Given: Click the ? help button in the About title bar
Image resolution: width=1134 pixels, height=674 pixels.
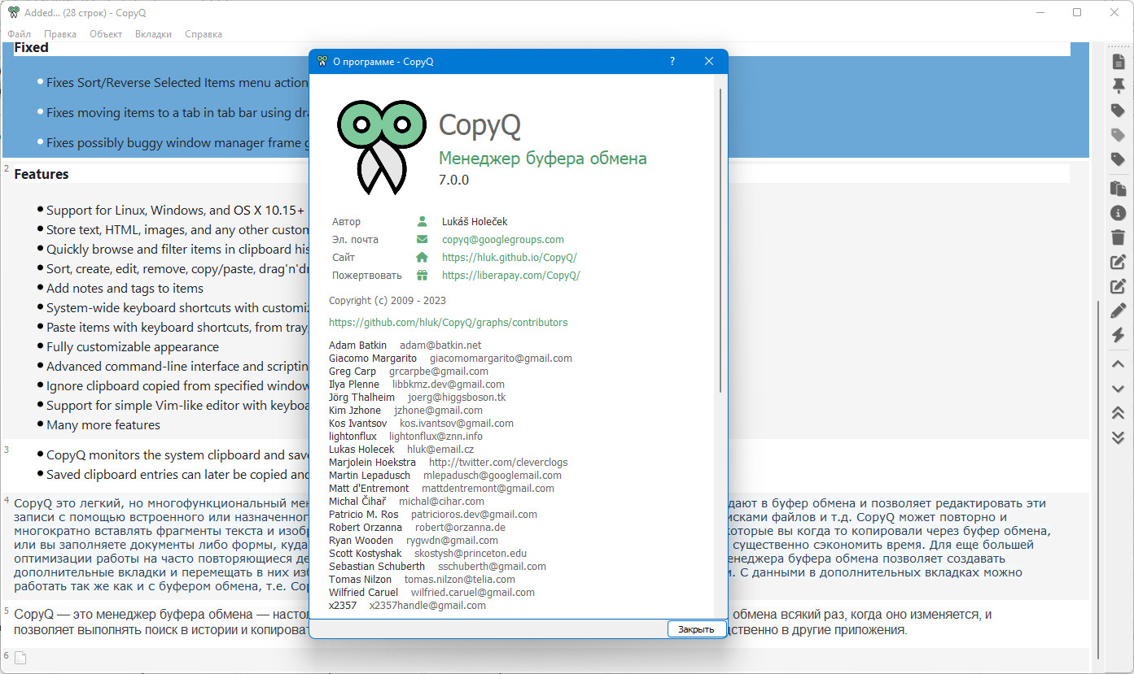Looking at the screenshot, I should 672,62.
